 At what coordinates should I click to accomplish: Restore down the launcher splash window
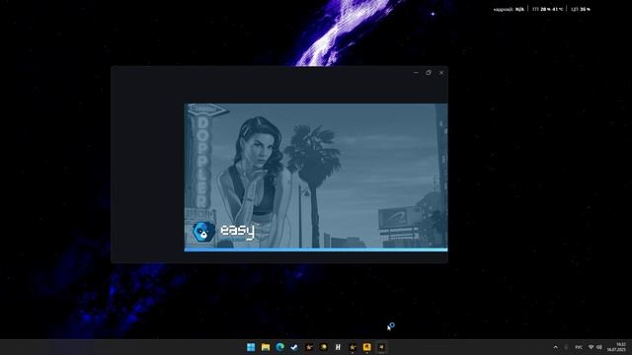pyautogui.click(x=429, y=73)
